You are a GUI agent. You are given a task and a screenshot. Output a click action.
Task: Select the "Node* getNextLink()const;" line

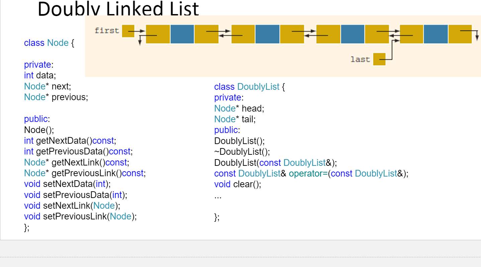click(77, 162)
